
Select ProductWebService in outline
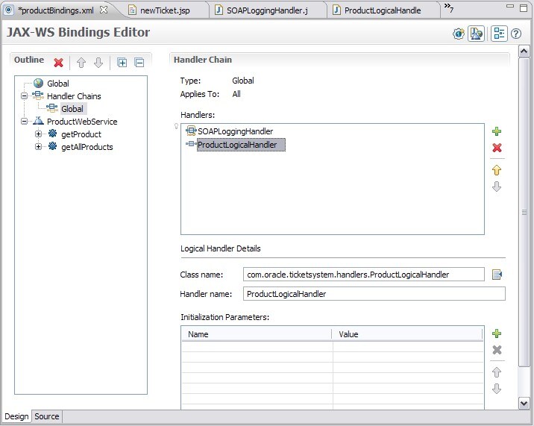coord(82,122)
